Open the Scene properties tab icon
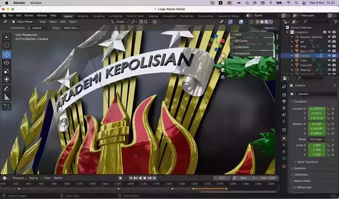The height and width of the screenshot is (199, 339). click(x=284, y=114)
